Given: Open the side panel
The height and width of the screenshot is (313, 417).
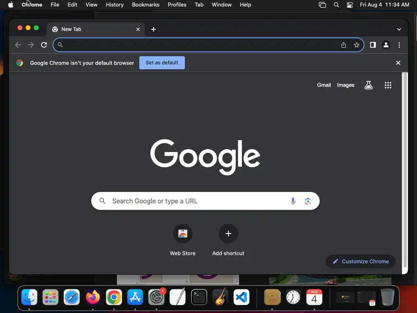Looking at the screenshot, I should 373,45.
